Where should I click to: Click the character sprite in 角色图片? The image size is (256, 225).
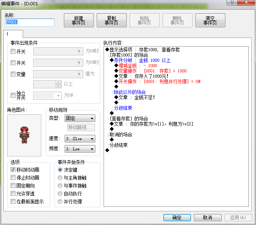point(24,135)
